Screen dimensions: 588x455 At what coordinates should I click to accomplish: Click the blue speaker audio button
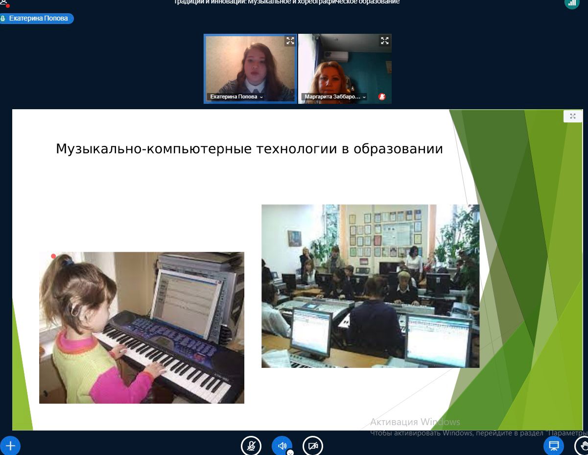coord(282,445)
